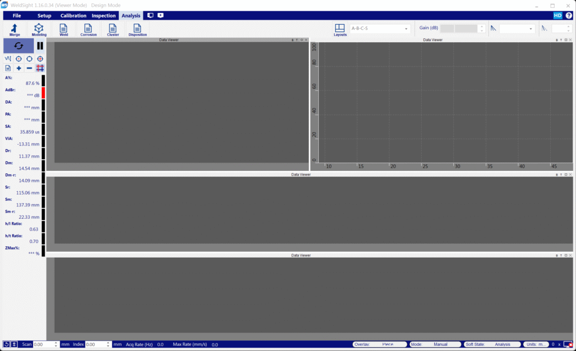Click the SA reading 35.859 us
The width and height of the screenshot is (576, 351).
30,132
